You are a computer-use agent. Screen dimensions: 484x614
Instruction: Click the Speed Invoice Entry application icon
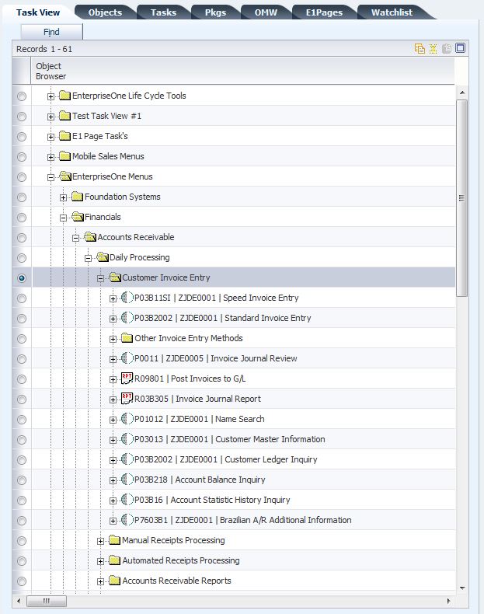click(x=127, y=298)
